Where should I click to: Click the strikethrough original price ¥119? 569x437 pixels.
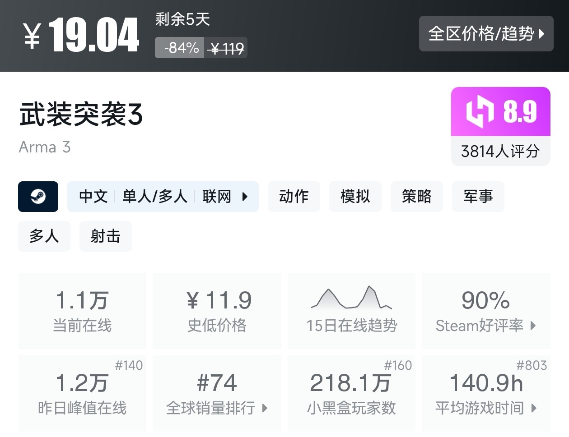point(226,47)
